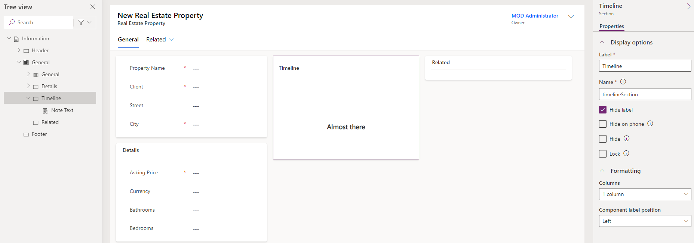The height and width of the screenshot is (243, 694).
Task: Click the Label text field
Action: 645,66
